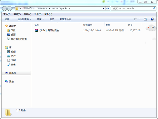Open the 文件(F) menu
Screen dimensions: 158x119
point(7,14)
